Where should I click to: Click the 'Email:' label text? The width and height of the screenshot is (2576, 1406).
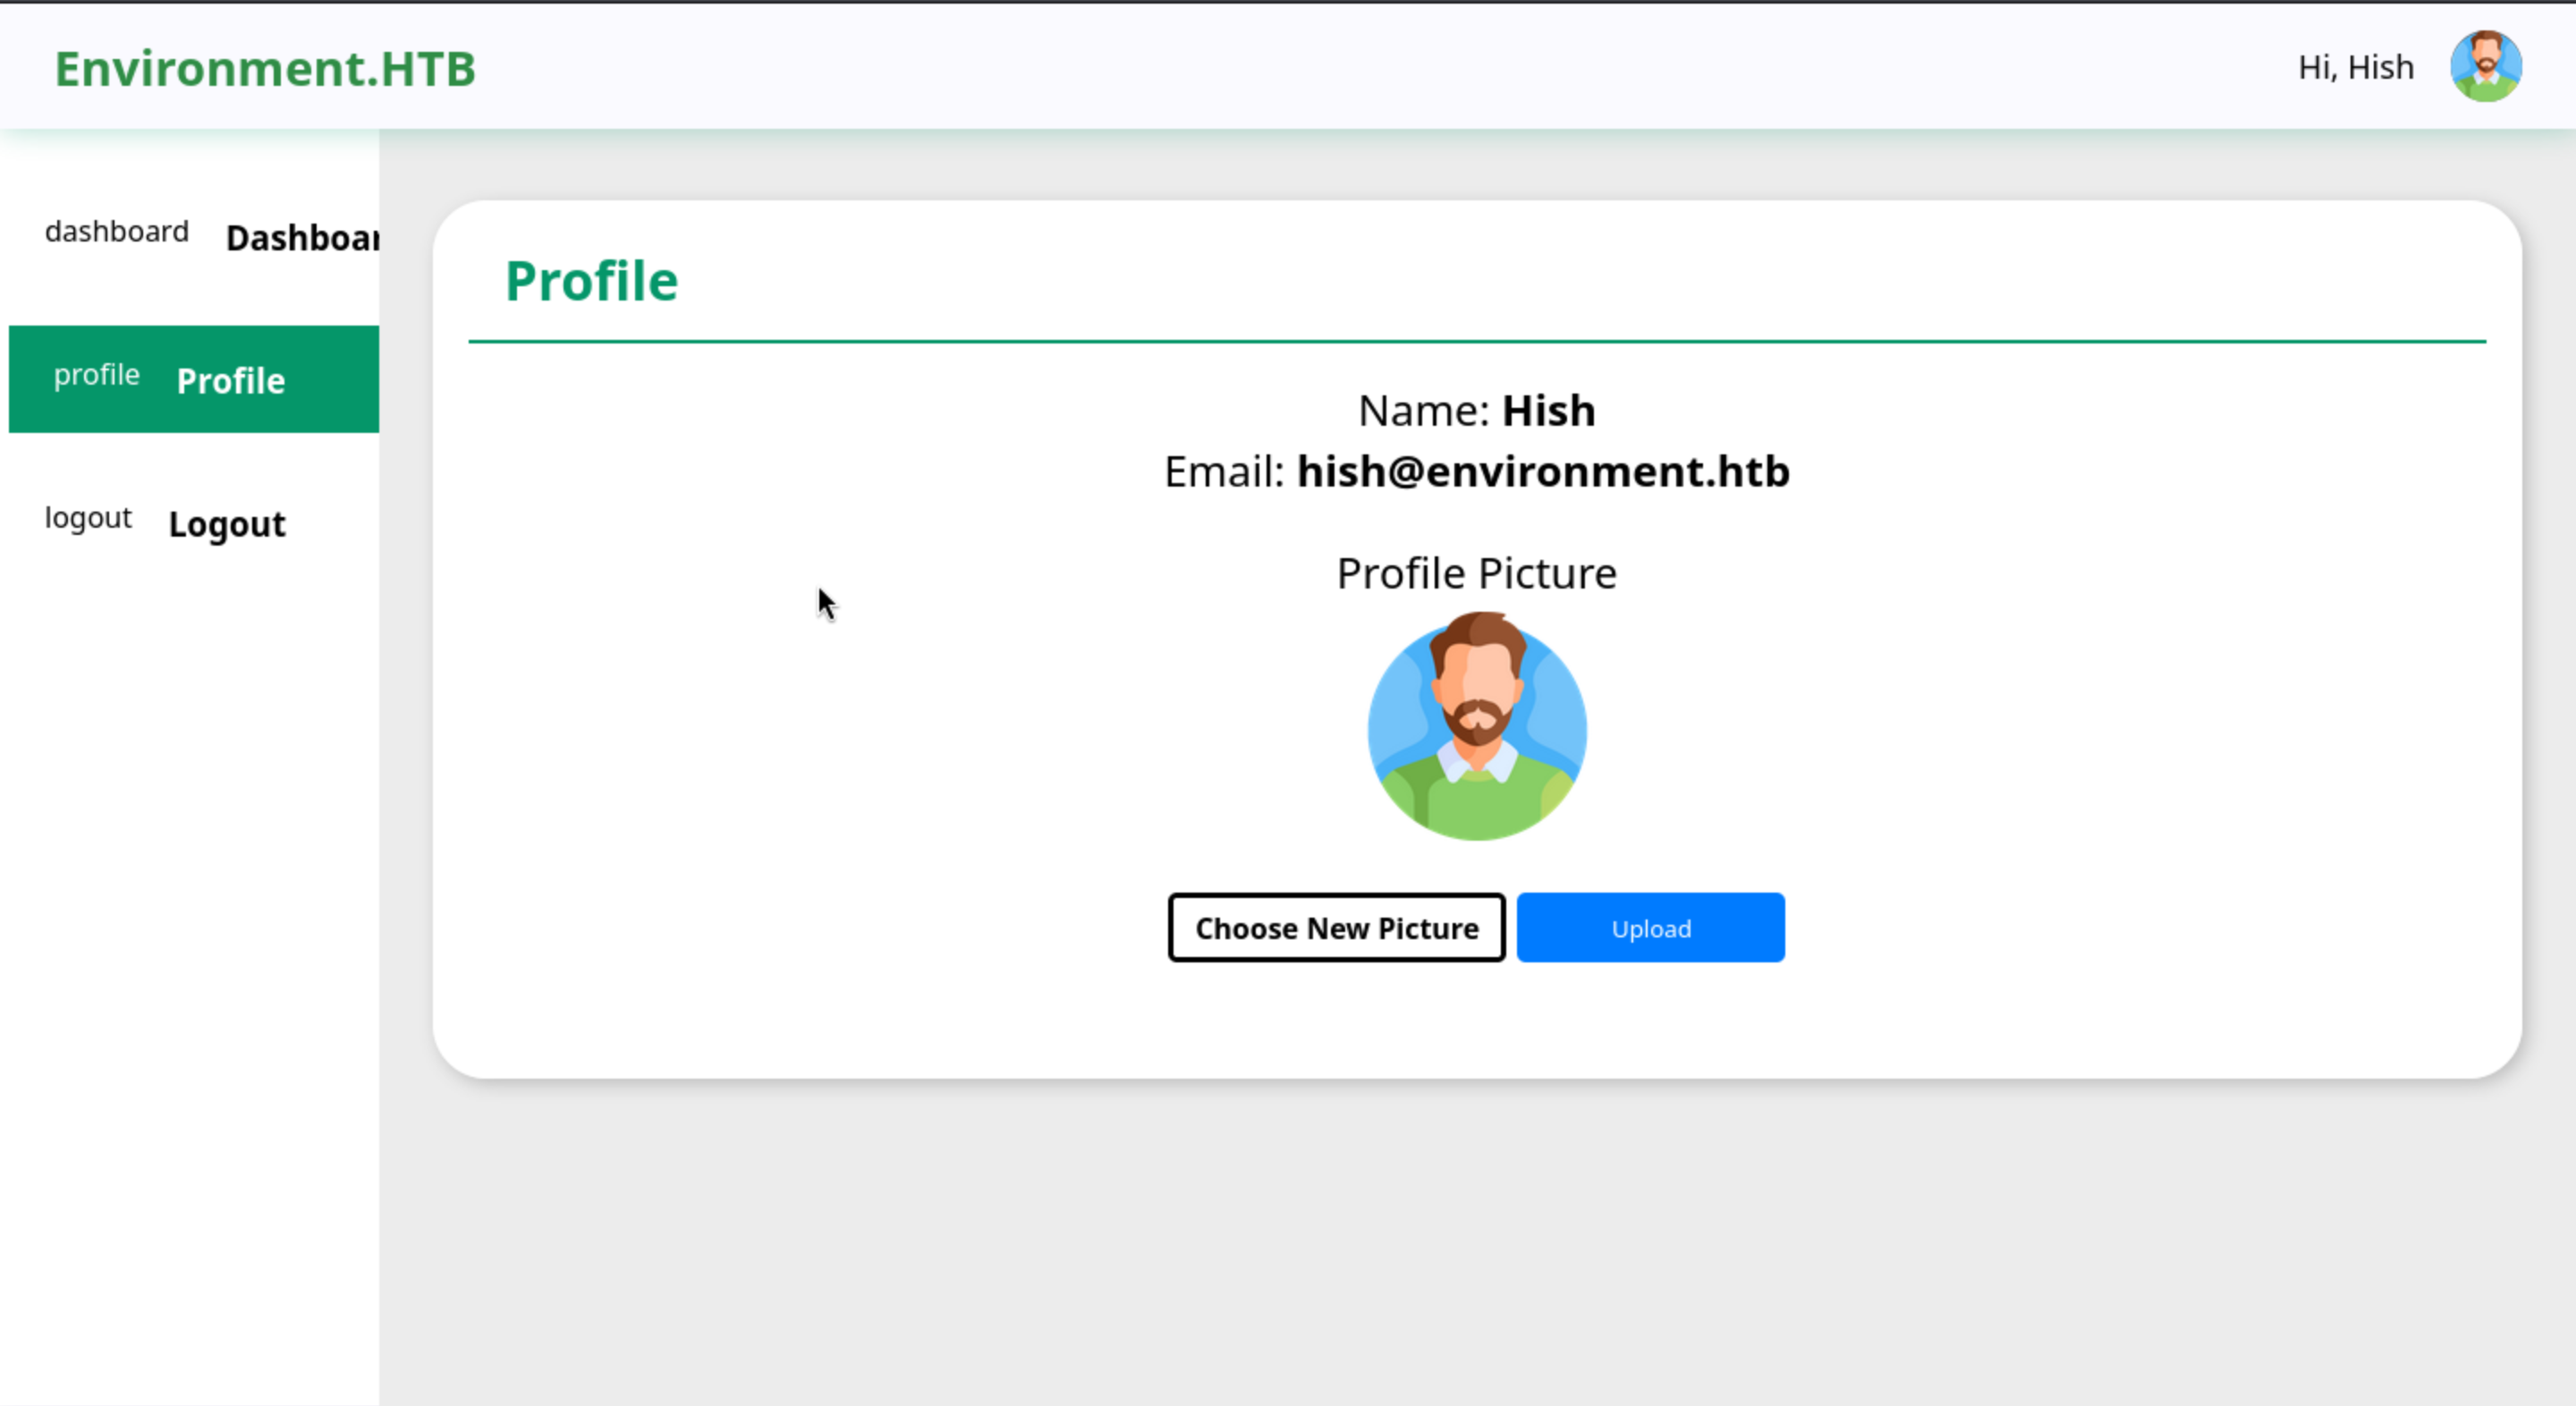[1223, 471]
